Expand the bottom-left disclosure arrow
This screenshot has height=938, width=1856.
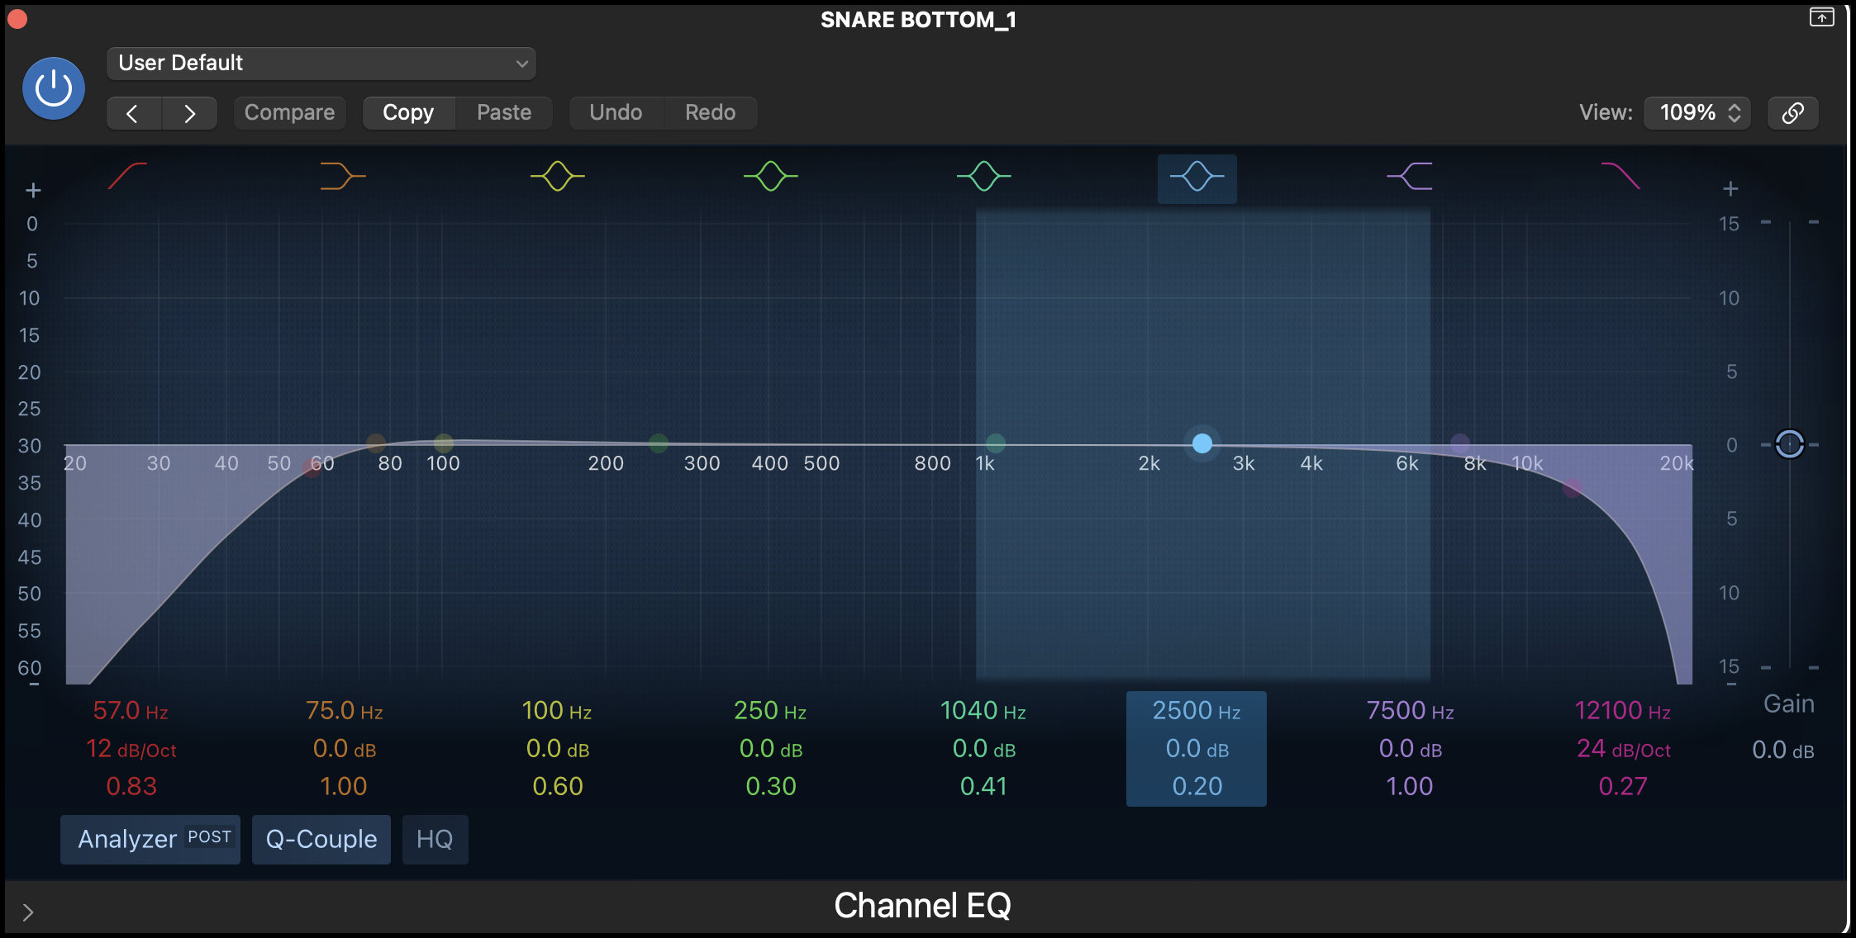tap(28, 912)
